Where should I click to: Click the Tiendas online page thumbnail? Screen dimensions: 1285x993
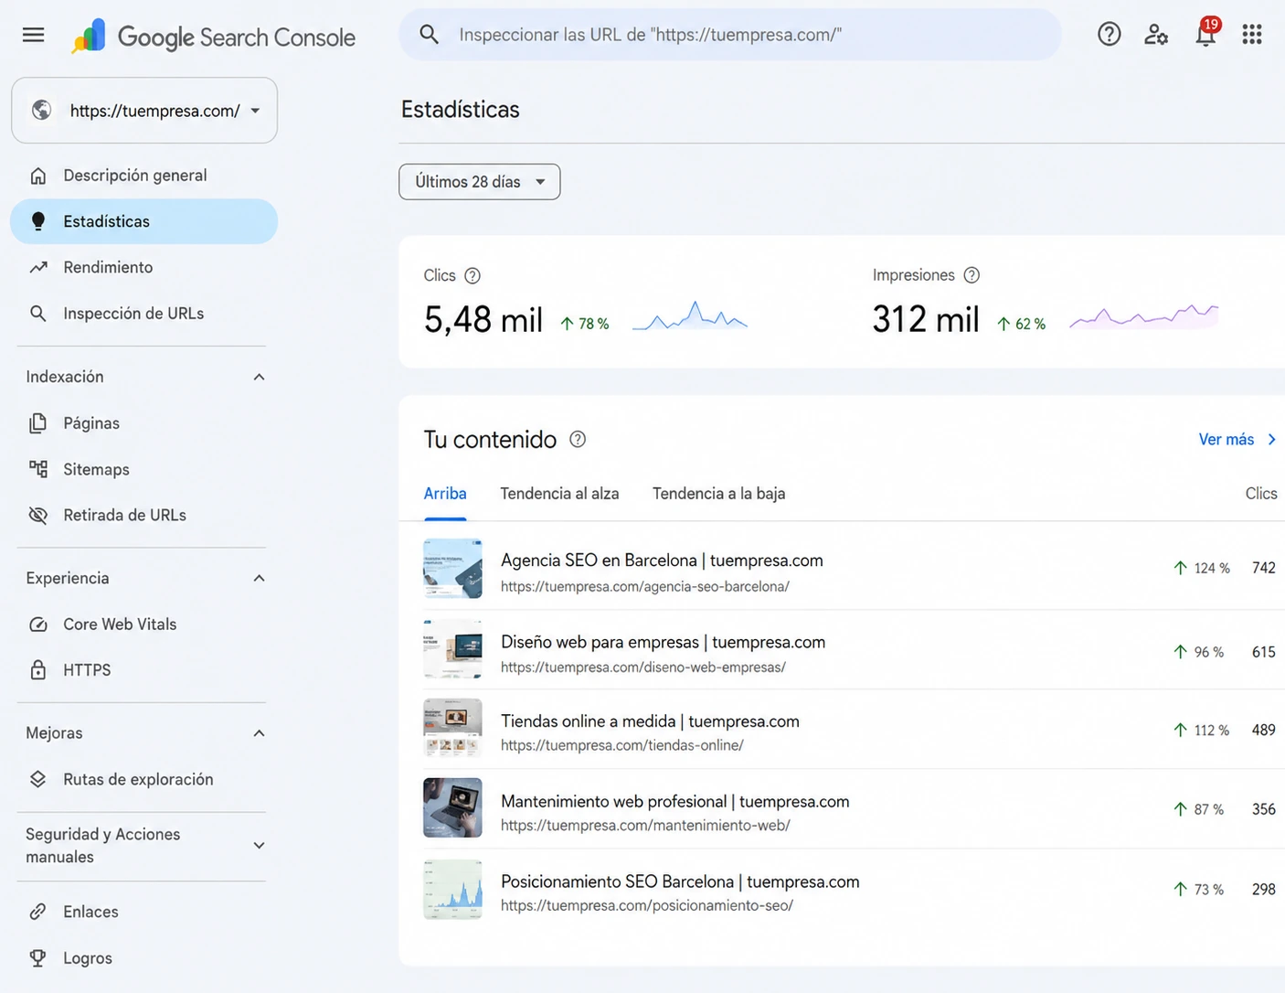pos(452,728)
